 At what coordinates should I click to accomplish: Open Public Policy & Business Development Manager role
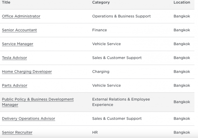click(38, 99)
